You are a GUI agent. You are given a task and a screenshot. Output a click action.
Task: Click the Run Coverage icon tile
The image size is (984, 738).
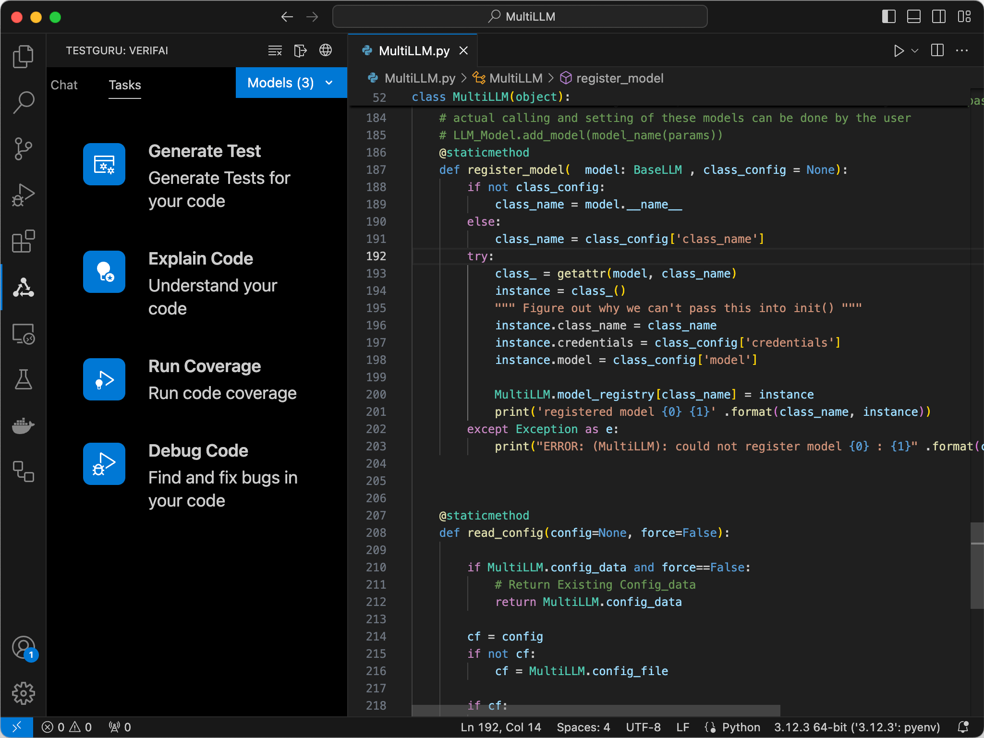coord(104,379)
